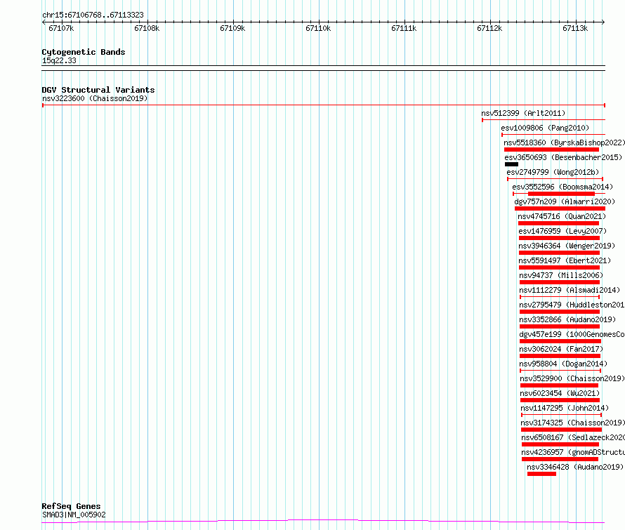Viewport: 625px width, 530px height.
Task: Click the chr15:67106768..67113323 coordinate label
Action: [x=93, y=15]
